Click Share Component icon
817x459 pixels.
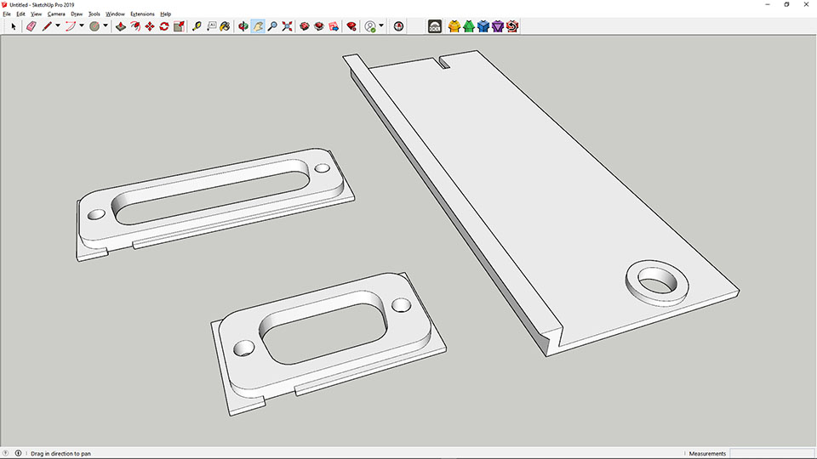[x=334, y=26]
